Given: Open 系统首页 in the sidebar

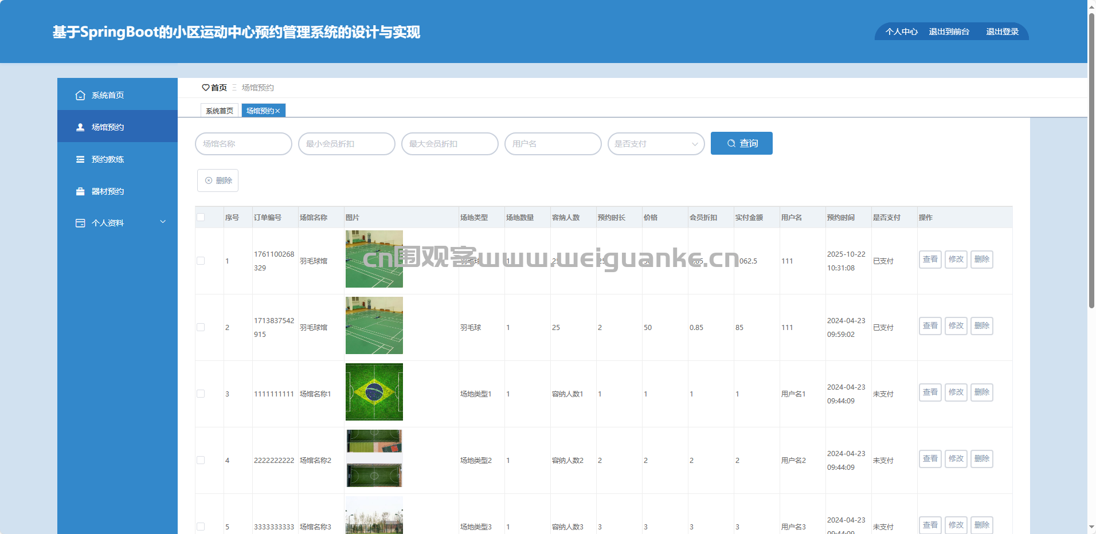Looking at the screenshot, I should pos(118,95).
